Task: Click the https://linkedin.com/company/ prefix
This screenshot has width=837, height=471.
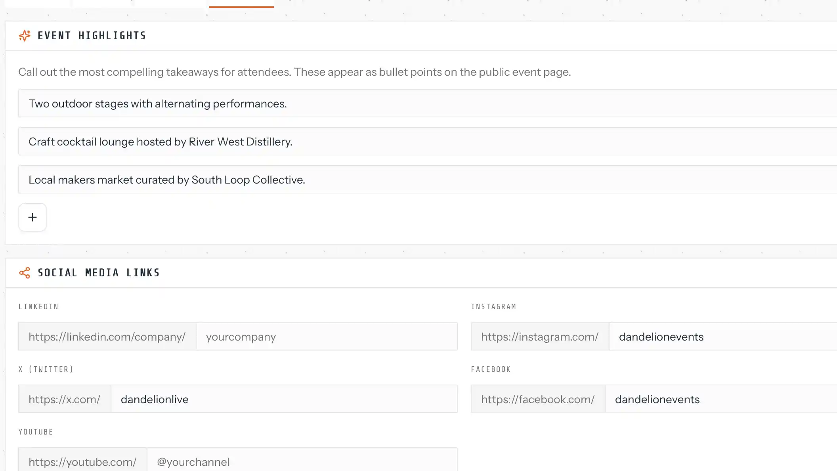Action: point(107,337)
